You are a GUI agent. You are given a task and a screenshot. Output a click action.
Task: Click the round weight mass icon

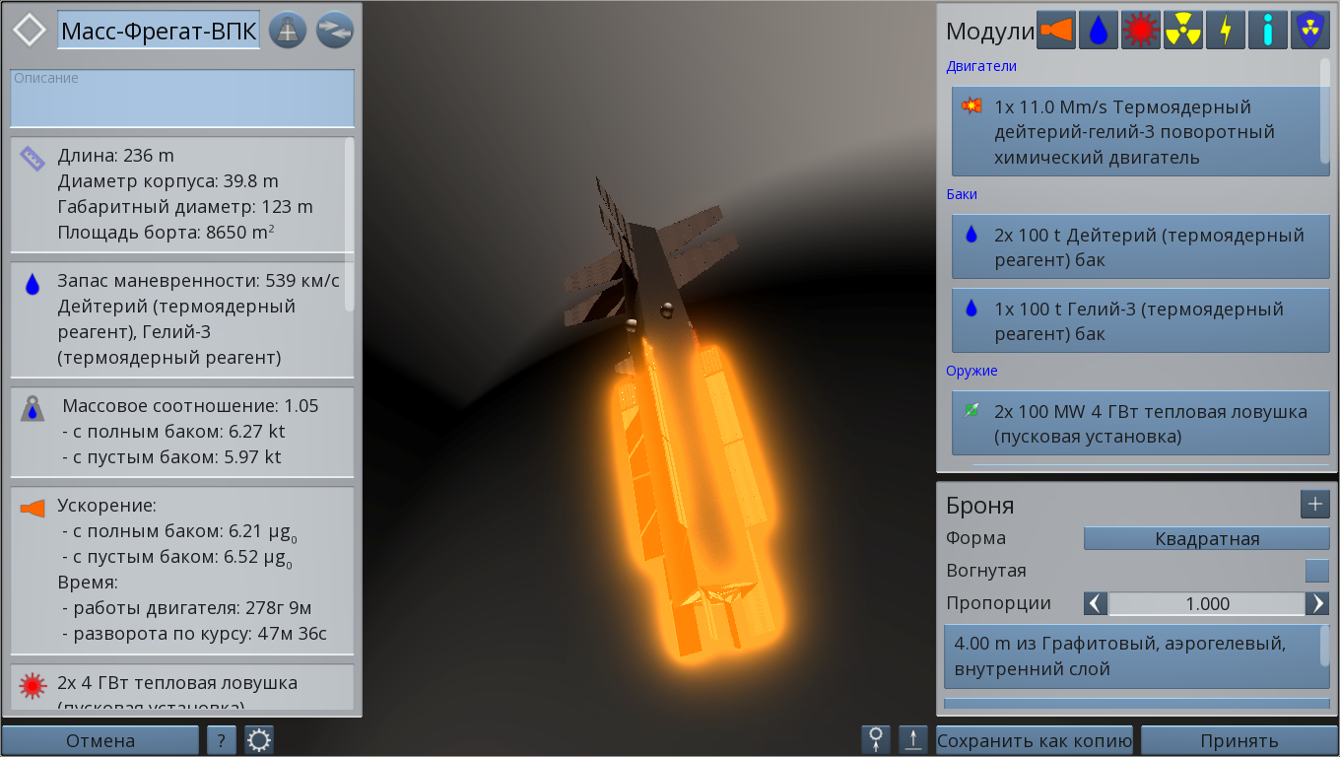click(288, 31)
